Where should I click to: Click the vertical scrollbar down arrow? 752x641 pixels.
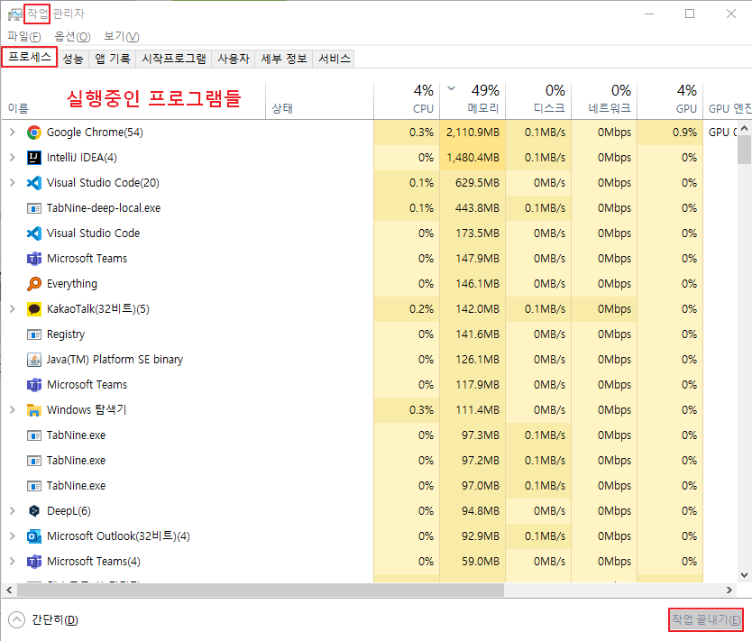click(x=744, y=575)
